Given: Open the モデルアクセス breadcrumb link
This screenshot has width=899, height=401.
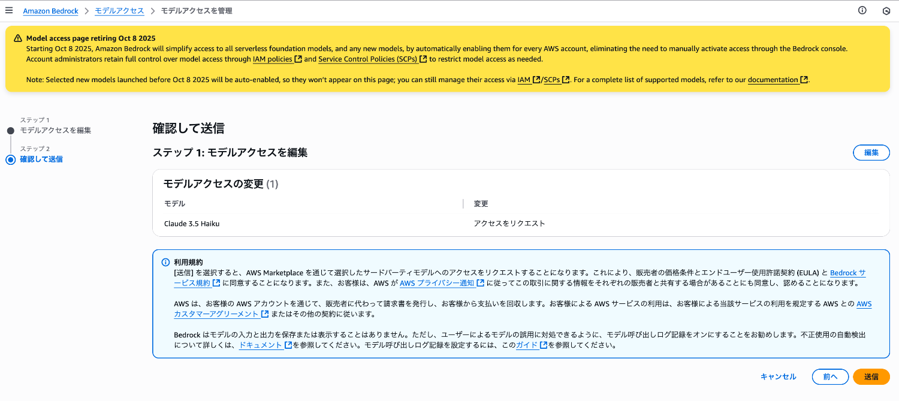Looking at the screenshot, I should [119, 11].
